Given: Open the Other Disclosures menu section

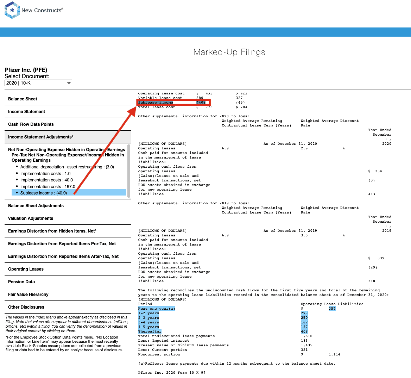Looking at the screenshot, I should click(x=68, y=307).
